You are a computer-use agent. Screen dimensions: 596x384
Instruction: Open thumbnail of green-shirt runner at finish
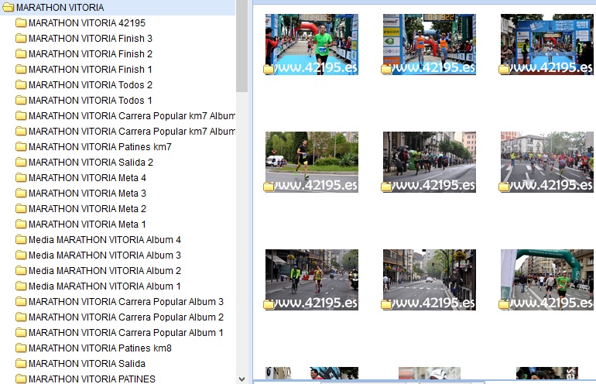[312, 44]
